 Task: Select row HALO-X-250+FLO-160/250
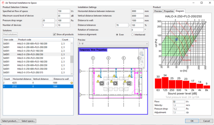(37, 51)
